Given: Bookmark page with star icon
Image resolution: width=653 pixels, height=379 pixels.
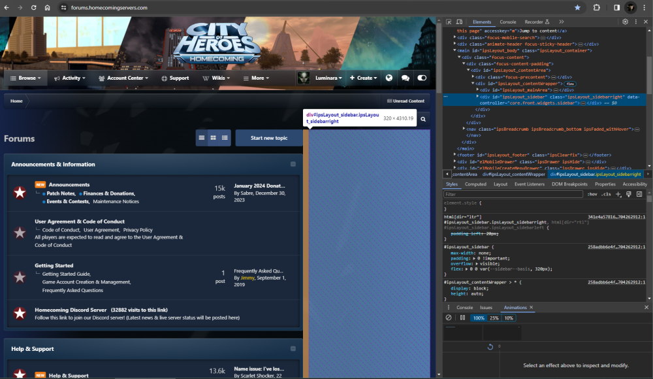Looking at the screenshot, I should (x=577, y=8).
